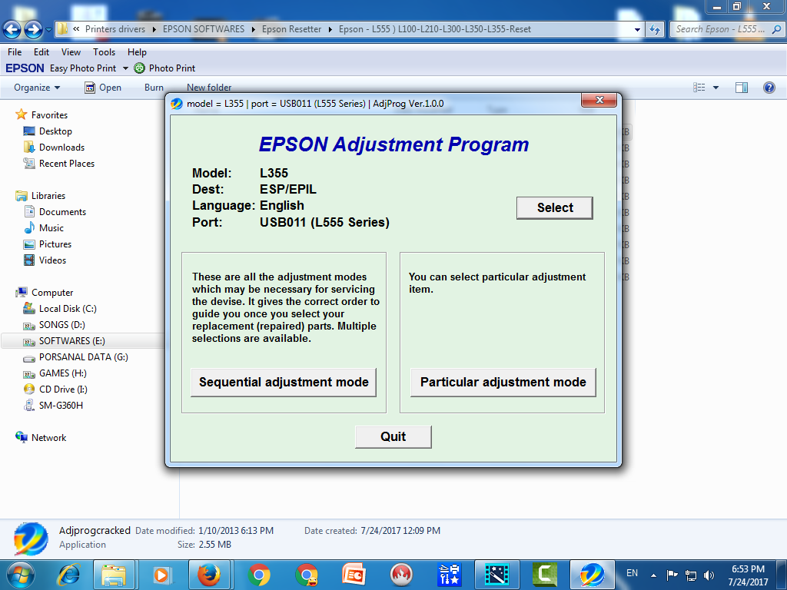This screenshot has height=590, width=787.
Task: Select Downloads under Favorites
Action: point(61,147)
